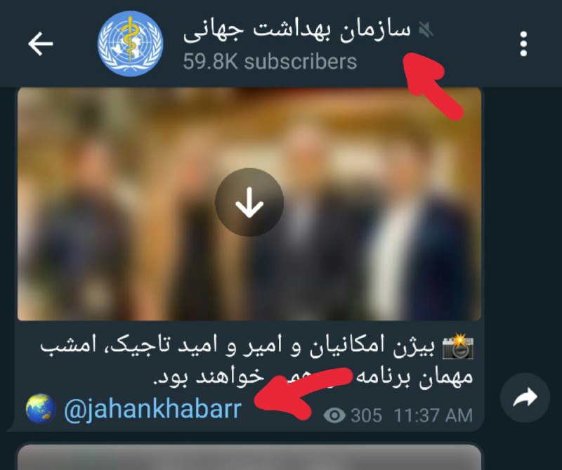
Task: Click the muted speaker icon beside title
Action: point(426,30)
